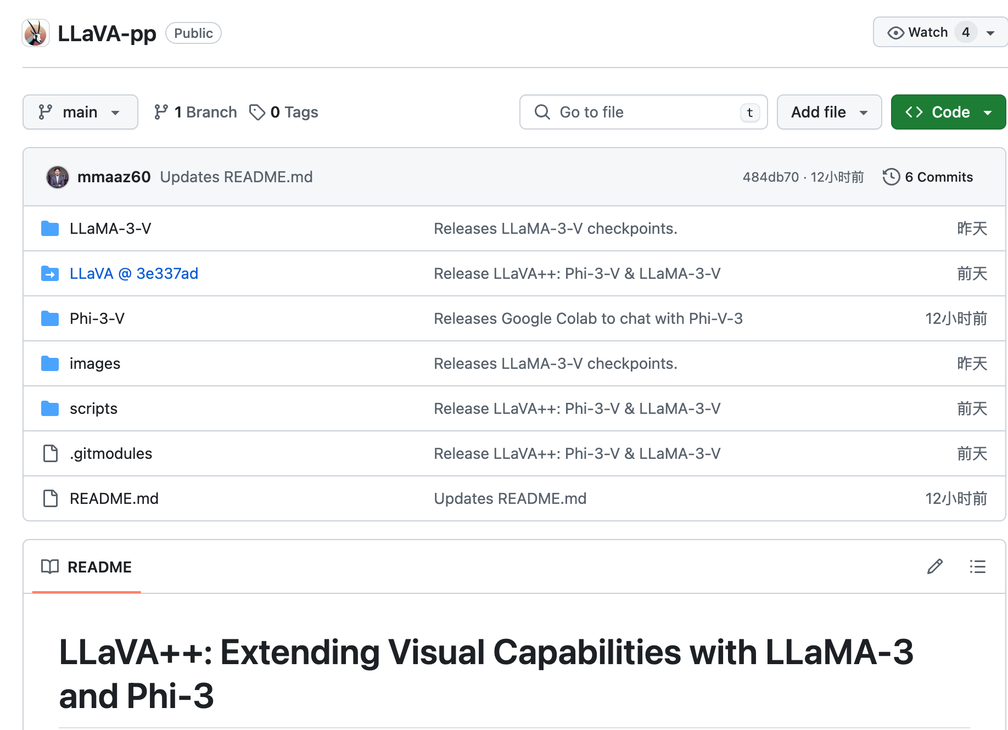Screen dimensions: 1008x730
Task: Click the code brackets icon on Code button
Action: 914,112
